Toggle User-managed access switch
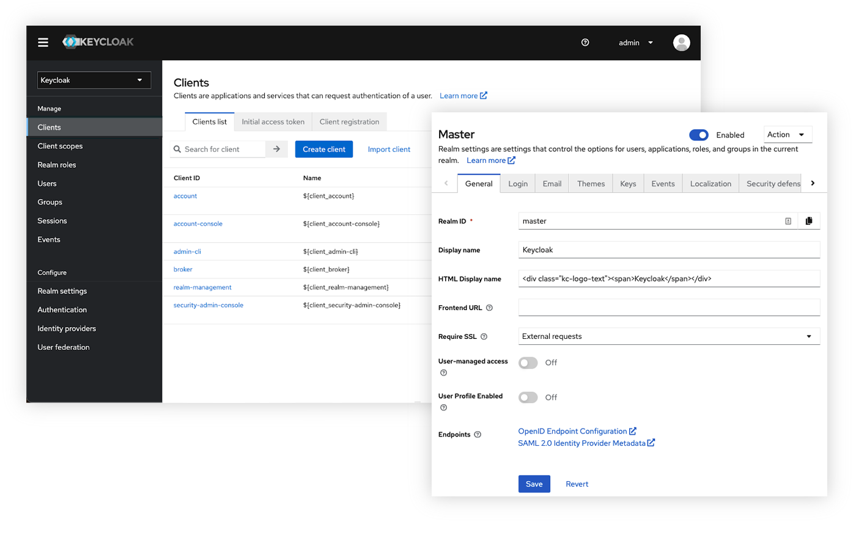The image size is (867, 533). (x=528, y=363)
